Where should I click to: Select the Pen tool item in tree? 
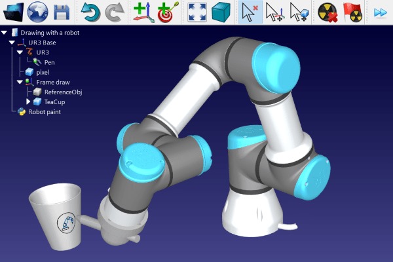click(49, 62)
